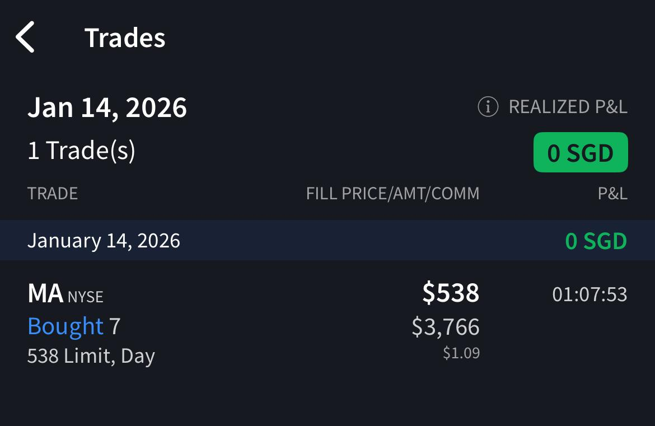The height and width of the screenshot is (426, 655).
Task: Click the 538 Limit, Day order description
Action: [x=91, y=356]
